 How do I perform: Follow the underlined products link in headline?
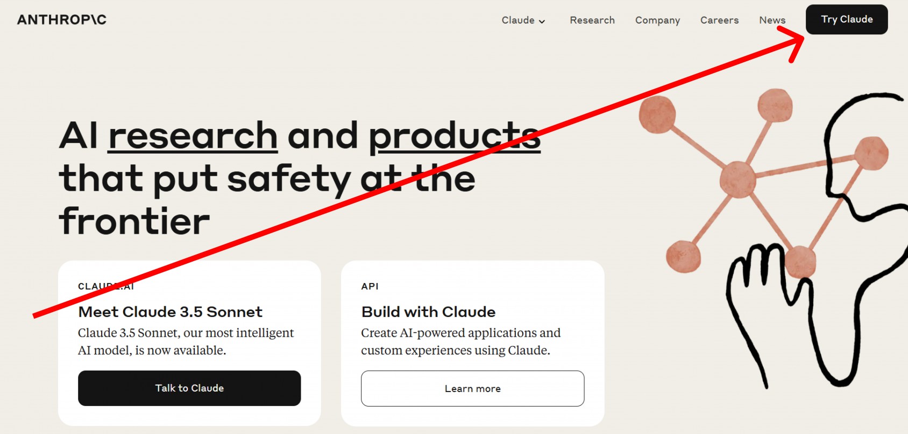point(455,137)
